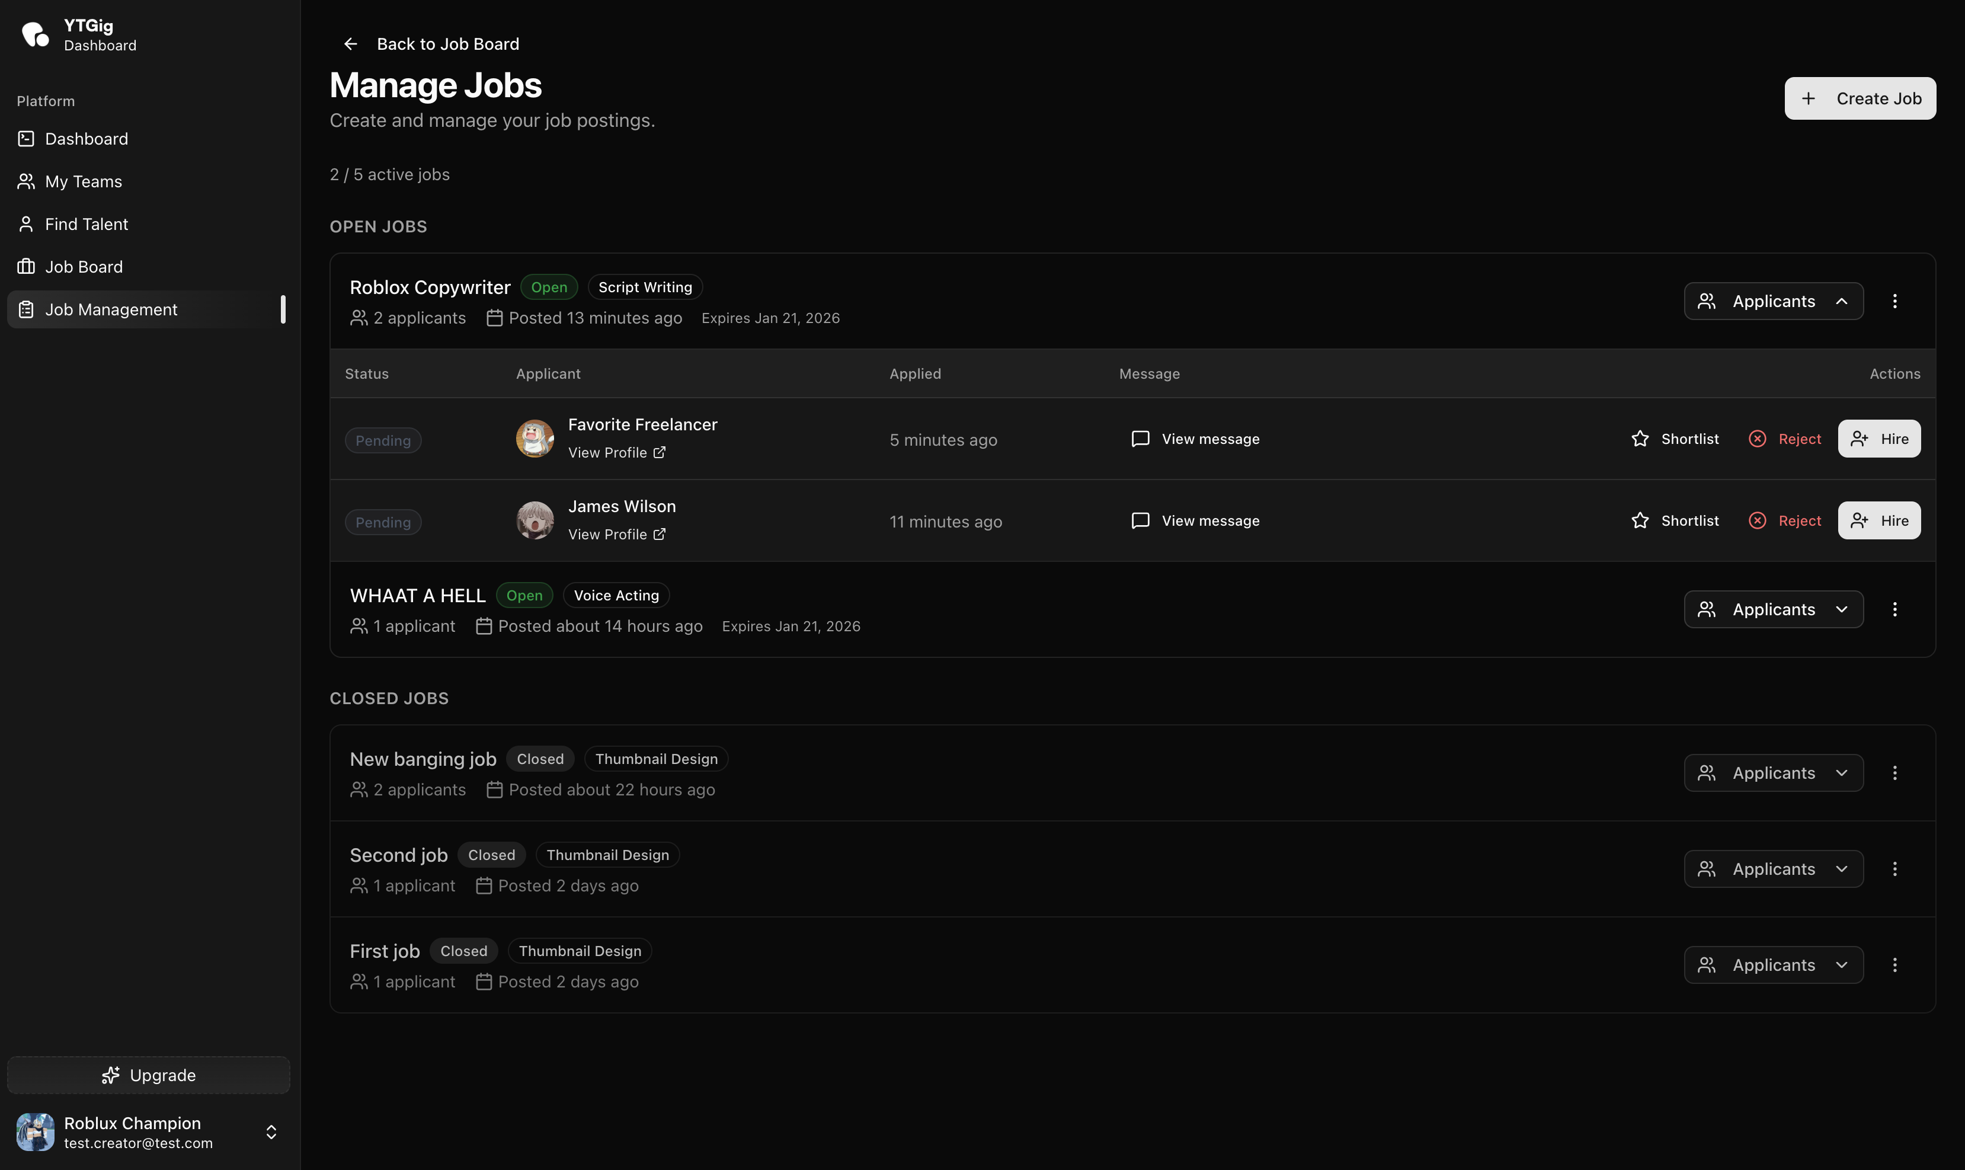Expand Applicants for New banging job
The height and width of the screenshot is (1170, 1965).
[1774, 773]
